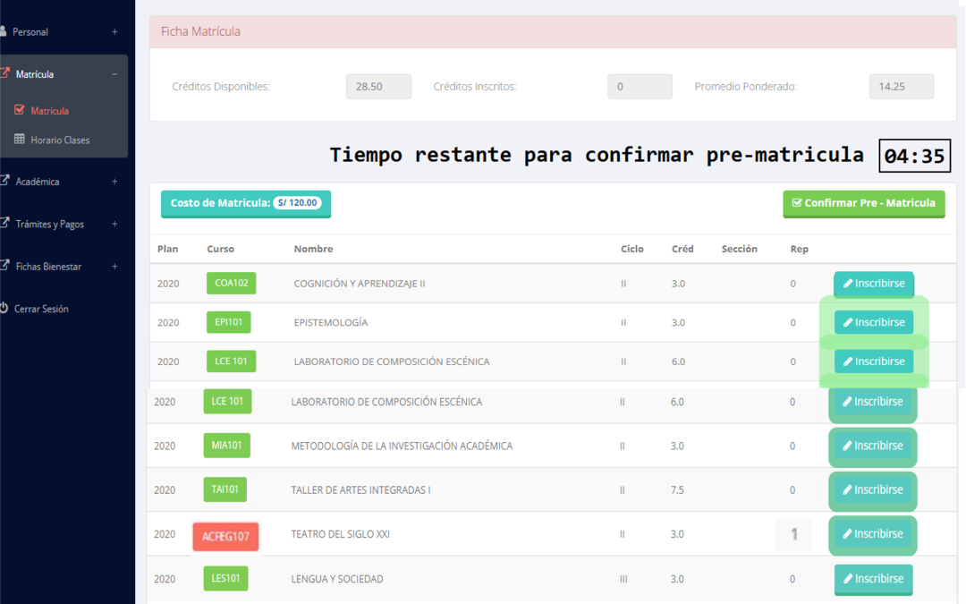This screenshot has height=604, width=966.
Task: Open Horario Clases via its table icon
Action: [19, 140]
